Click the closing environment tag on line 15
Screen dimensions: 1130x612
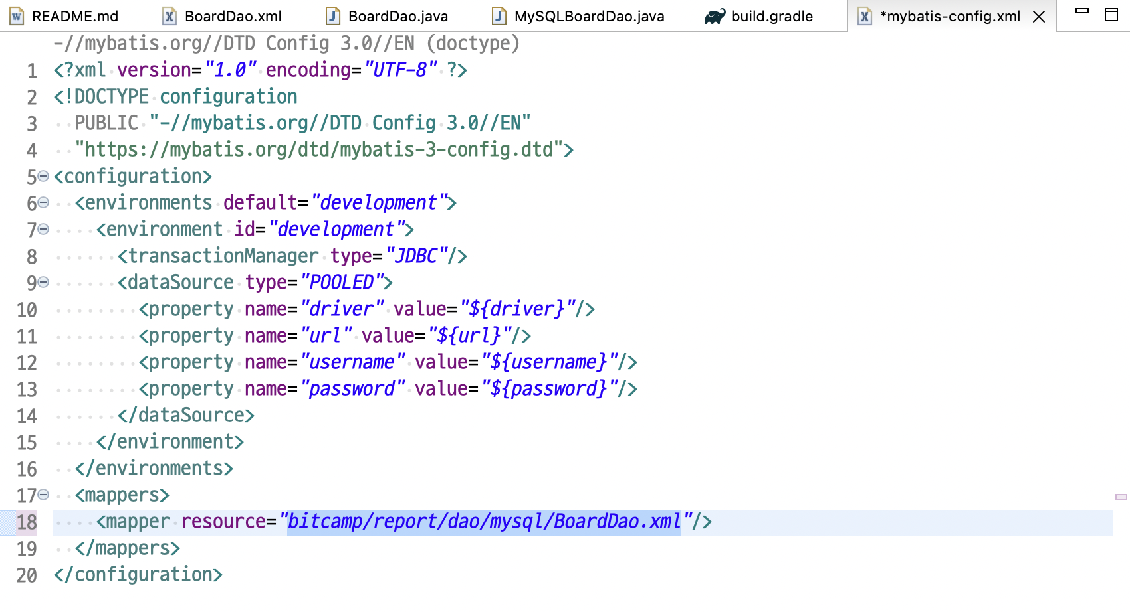170,441
